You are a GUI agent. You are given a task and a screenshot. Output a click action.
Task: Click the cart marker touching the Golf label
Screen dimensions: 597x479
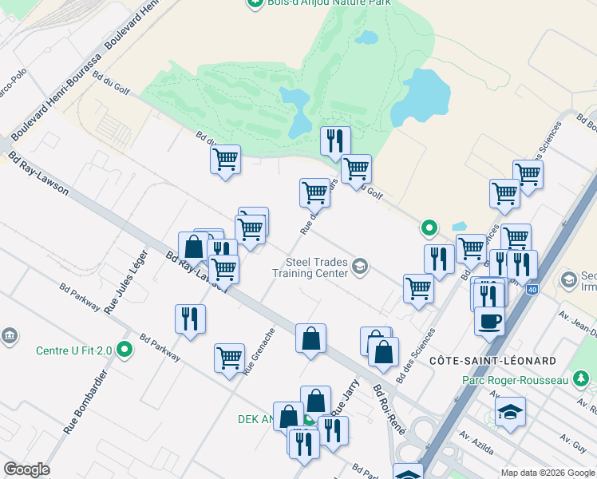click(357, 169)
